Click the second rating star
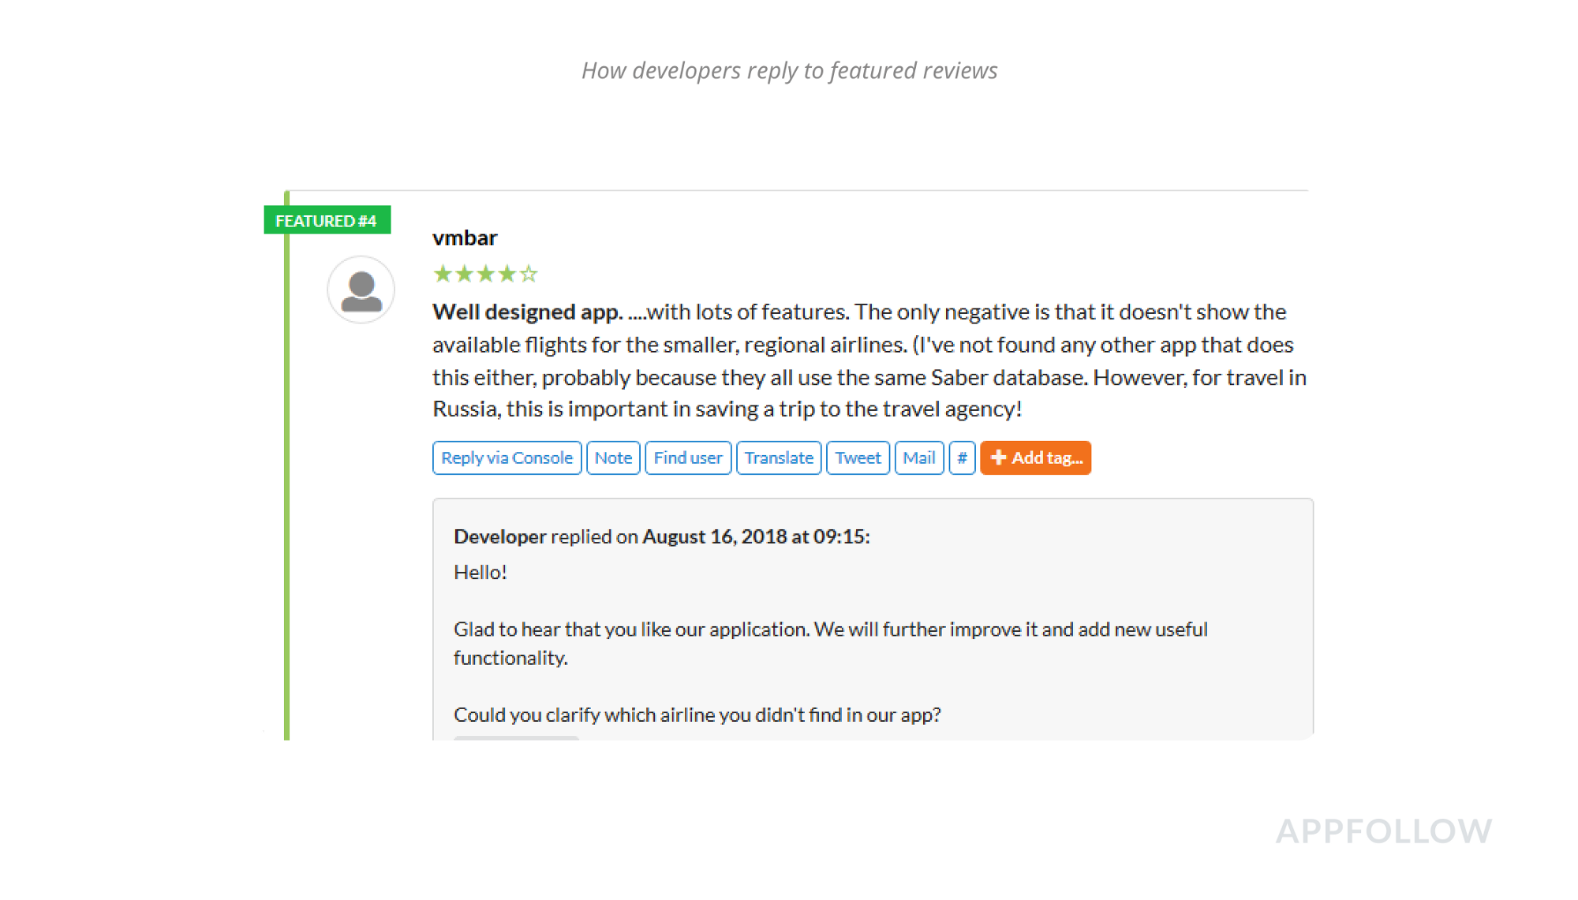This screenshot has width=1578, height=900. 464,274
